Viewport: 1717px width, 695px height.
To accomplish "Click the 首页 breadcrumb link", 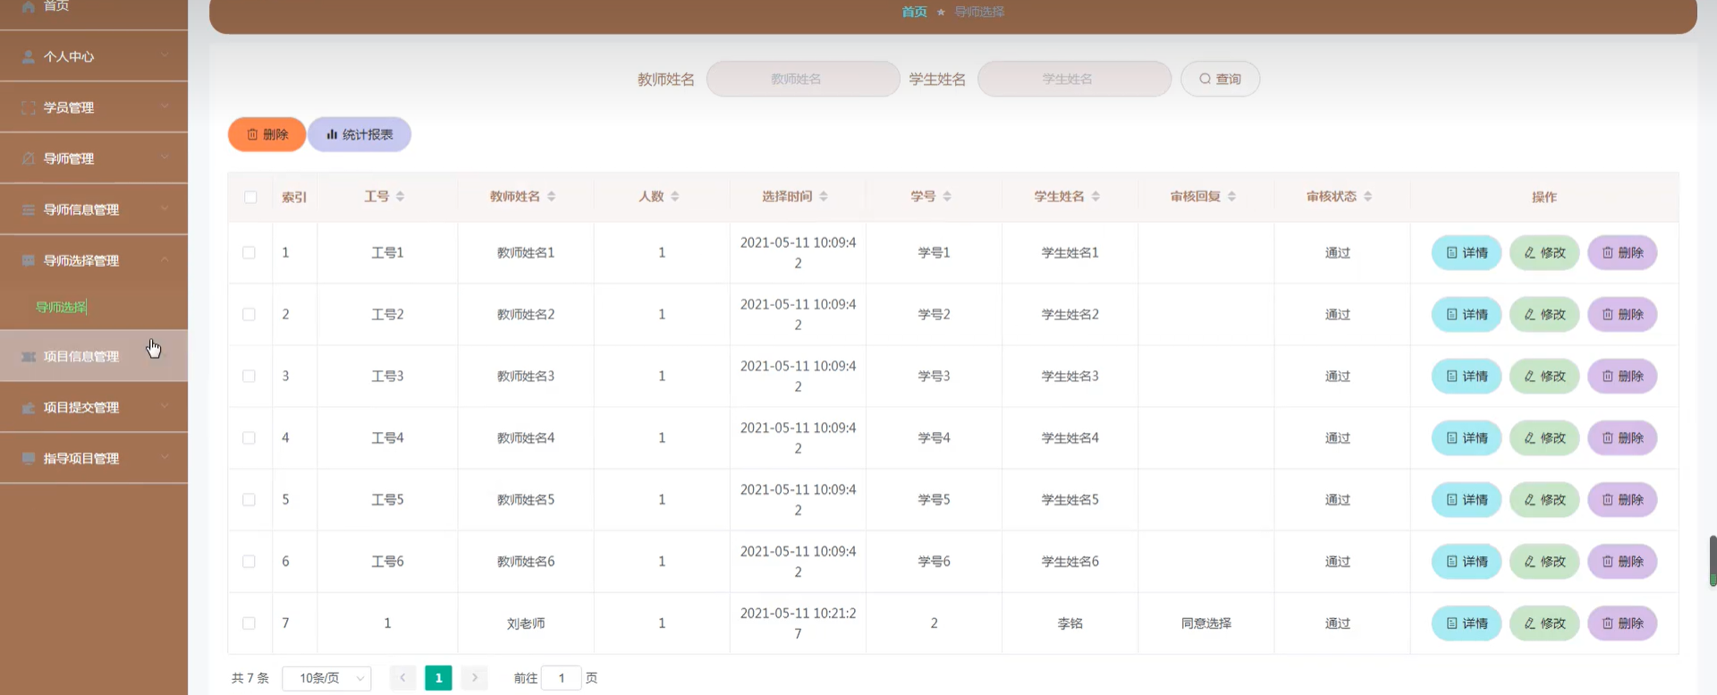I will pyautogui.click(x=914, y=12).
